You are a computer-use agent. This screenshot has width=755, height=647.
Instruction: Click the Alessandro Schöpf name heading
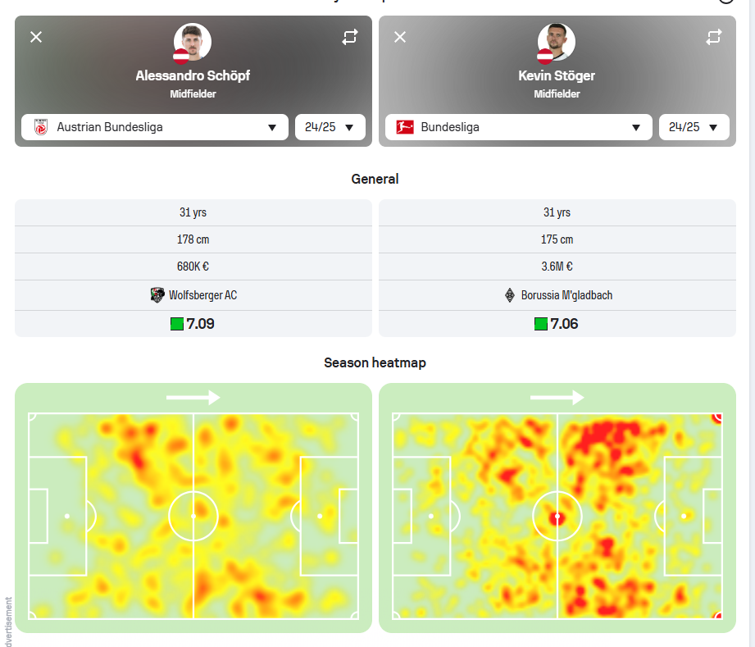(x=193, y=75)
